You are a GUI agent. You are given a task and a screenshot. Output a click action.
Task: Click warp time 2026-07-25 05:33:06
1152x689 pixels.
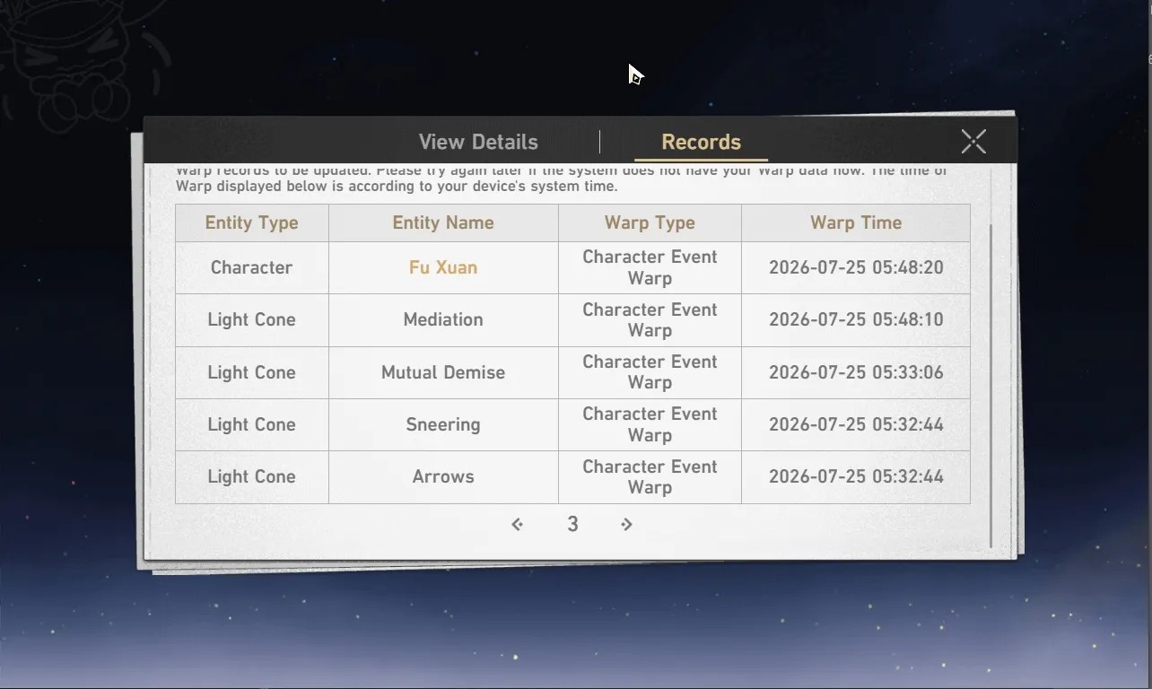856,372
